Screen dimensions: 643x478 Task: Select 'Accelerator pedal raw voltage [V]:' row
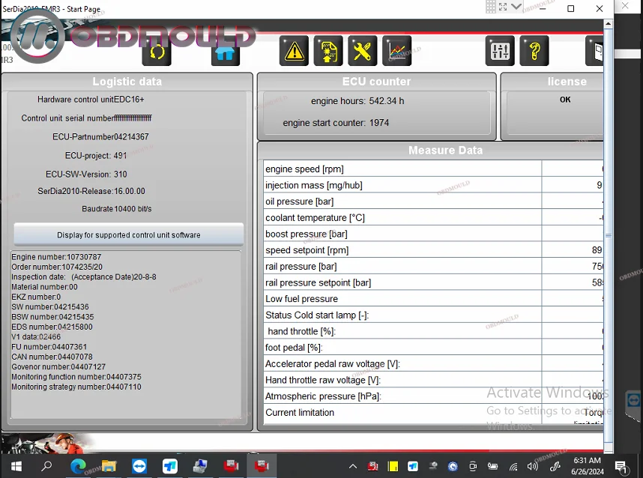tap(433, 363)
